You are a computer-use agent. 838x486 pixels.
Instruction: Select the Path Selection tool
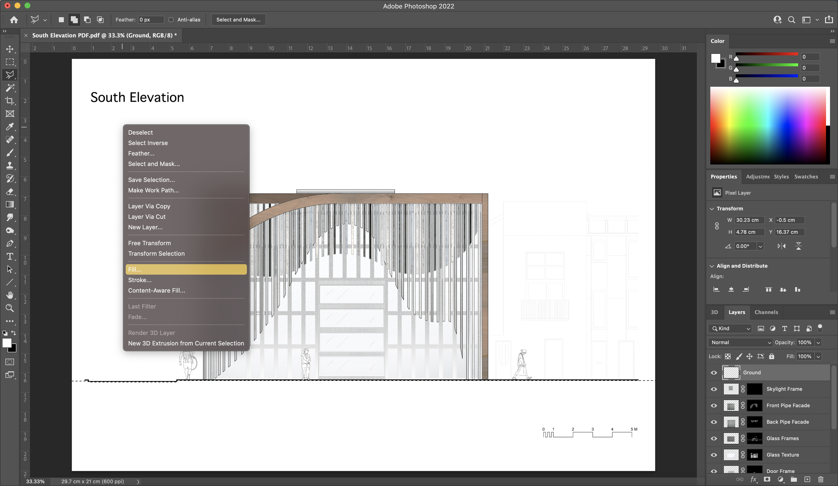point(10,269)
